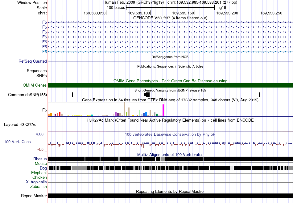Click the GTEx Gene Expression track title

(x=170, y=100)
